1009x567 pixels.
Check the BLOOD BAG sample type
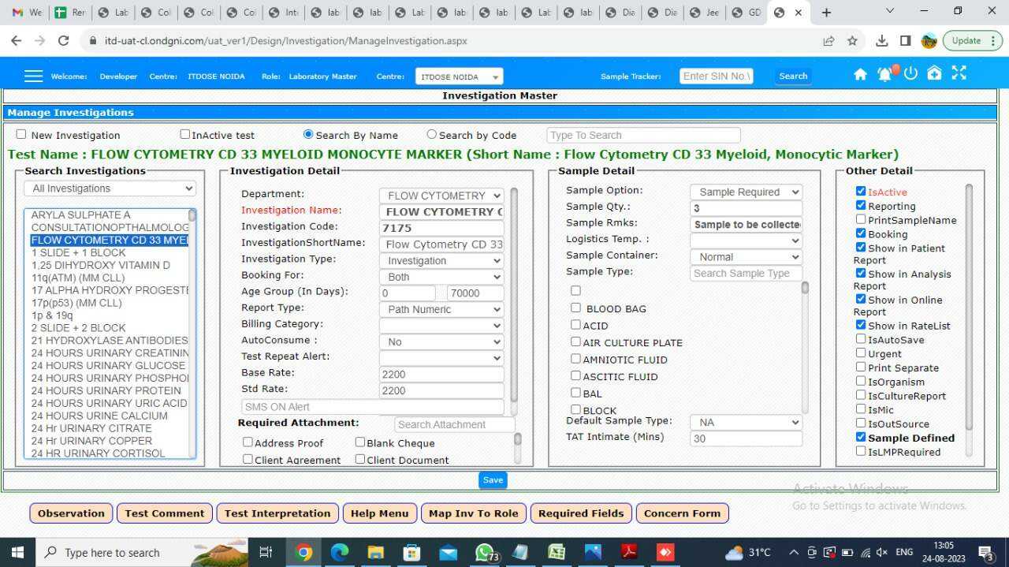(x=575, y=308)
